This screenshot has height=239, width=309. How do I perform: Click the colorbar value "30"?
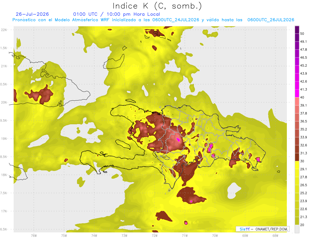pyautogui.click(x=303, y=161)
